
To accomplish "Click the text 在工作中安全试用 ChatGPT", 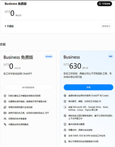I will tap(18, 73).
